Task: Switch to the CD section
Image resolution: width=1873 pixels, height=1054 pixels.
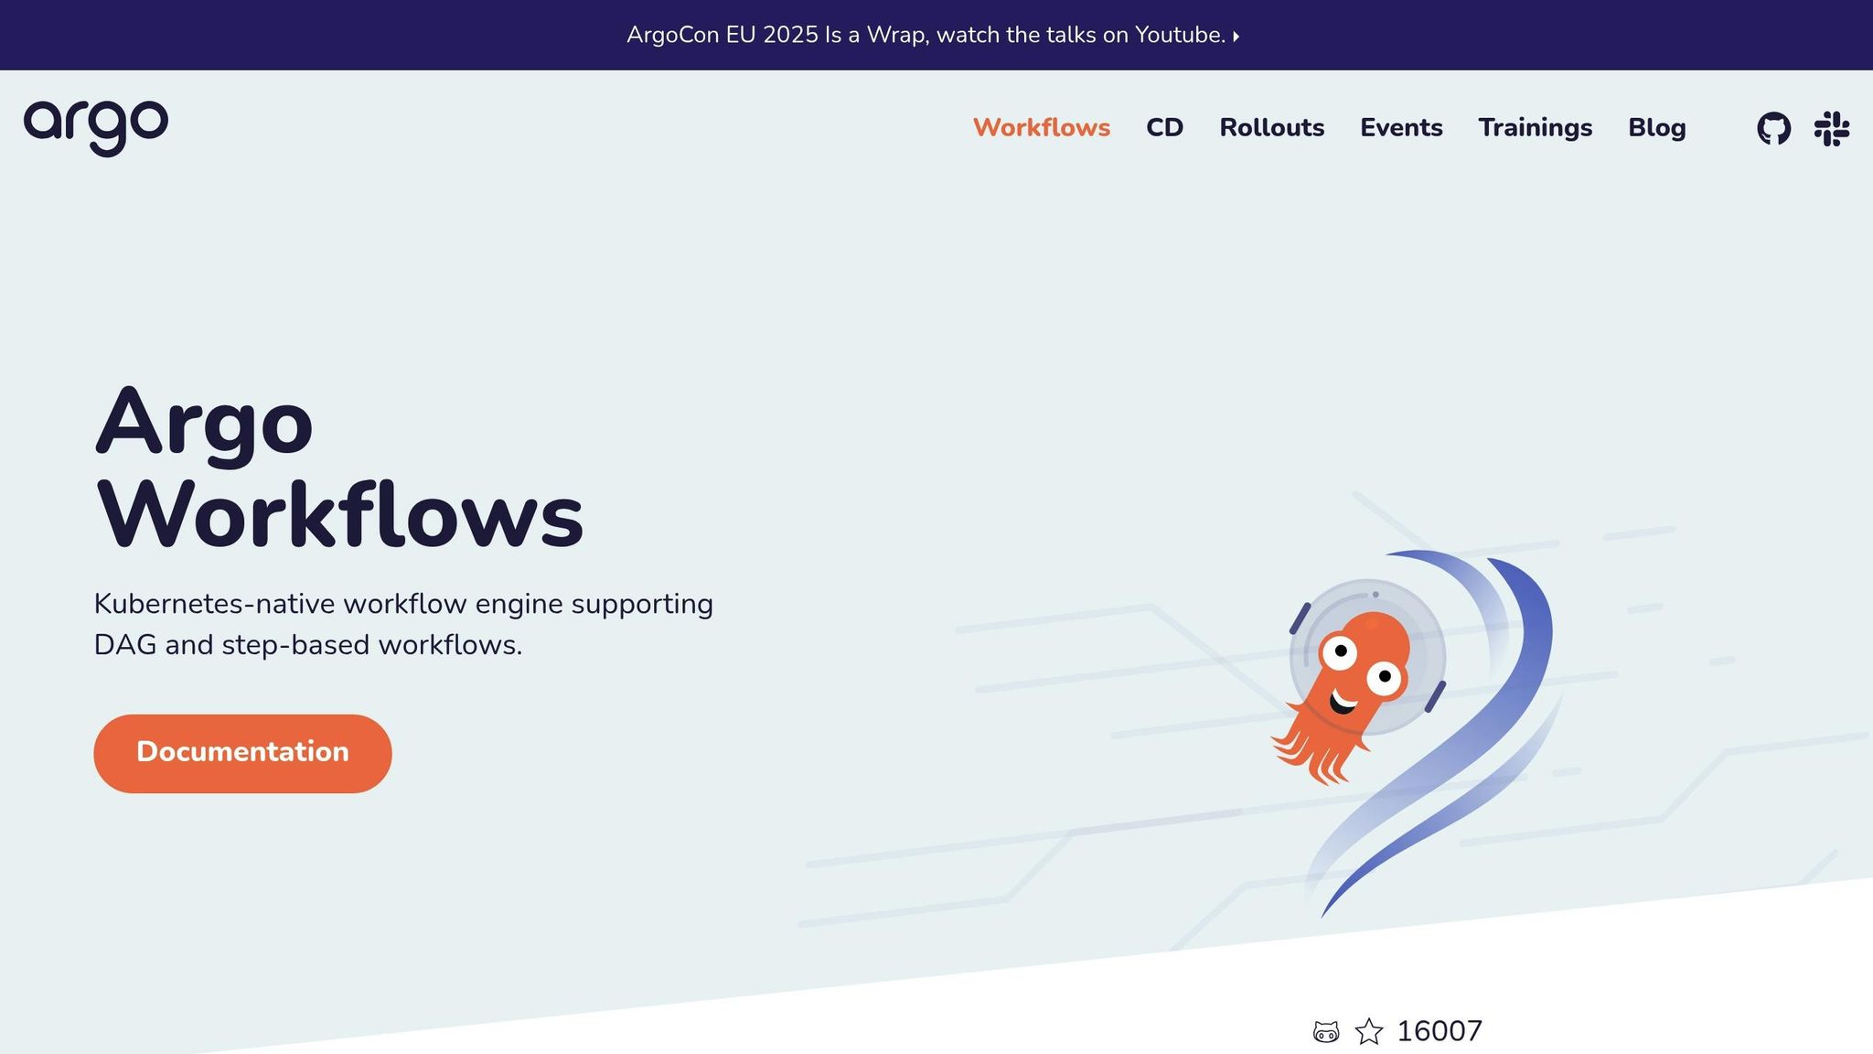Action: pyautogui.click(x=1165, y=128)
